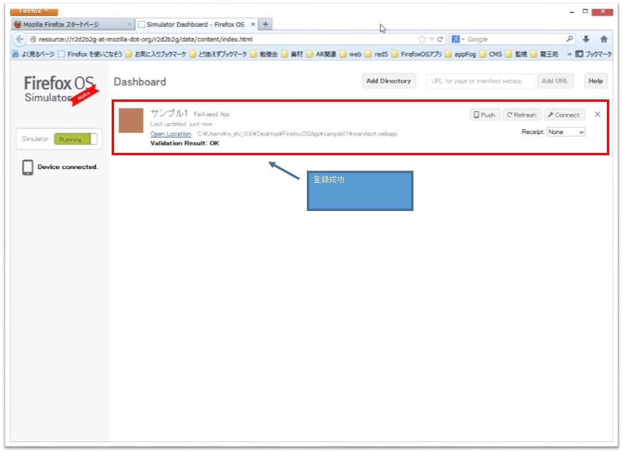Bookmark page with the star icon
This screenshot has width=623, height=453.
click(x=422, y=39)
